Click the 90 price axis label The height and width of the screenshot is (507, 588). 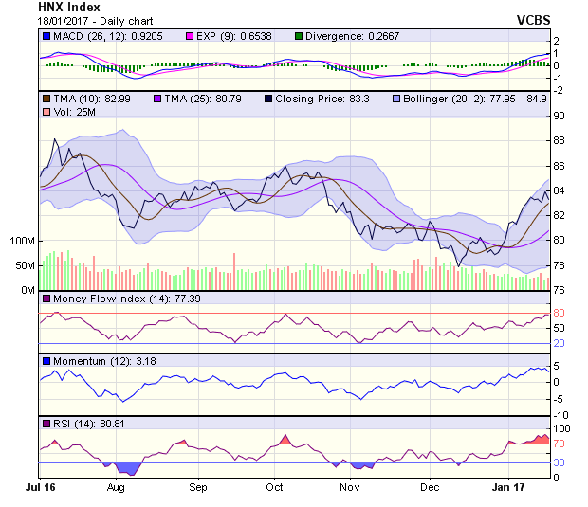click(560, 116)
